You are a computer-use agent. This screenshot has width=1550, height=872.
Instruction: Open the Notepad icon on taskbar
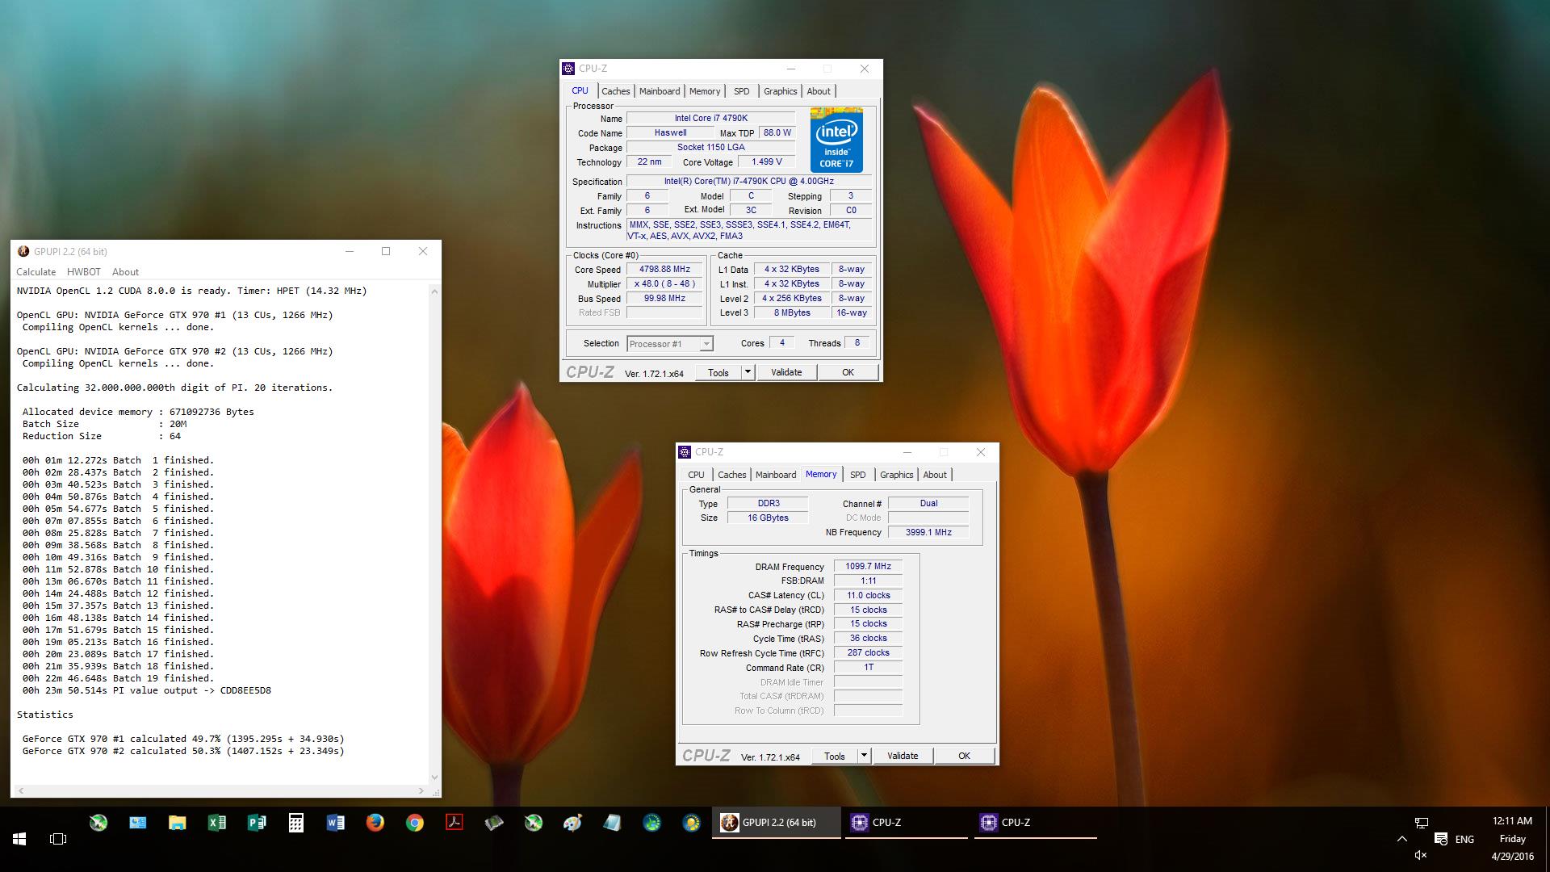click(612, 823)
